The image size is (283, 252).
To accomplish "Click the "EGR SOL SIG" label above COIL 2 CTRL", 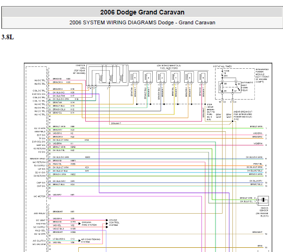I will point(39,94).
